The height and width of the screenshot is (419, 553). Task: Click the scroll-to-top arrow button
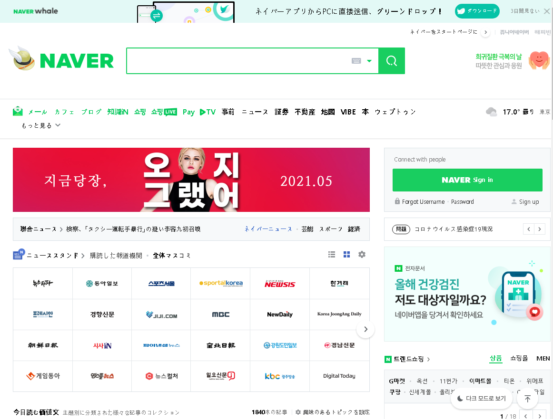pos(527,399)
